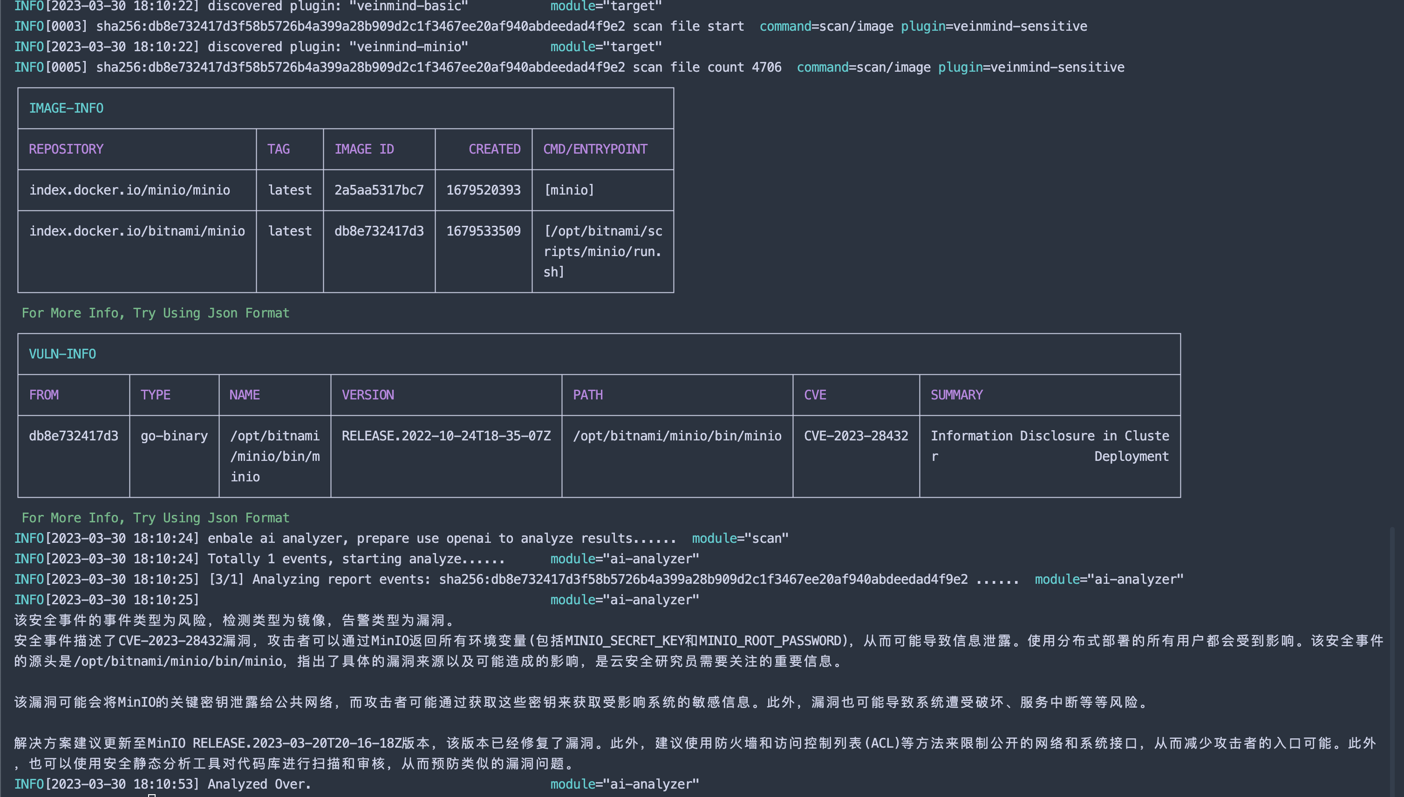Click image ID 2a5aa5317bc7 cell

click(x=378, y=190)
